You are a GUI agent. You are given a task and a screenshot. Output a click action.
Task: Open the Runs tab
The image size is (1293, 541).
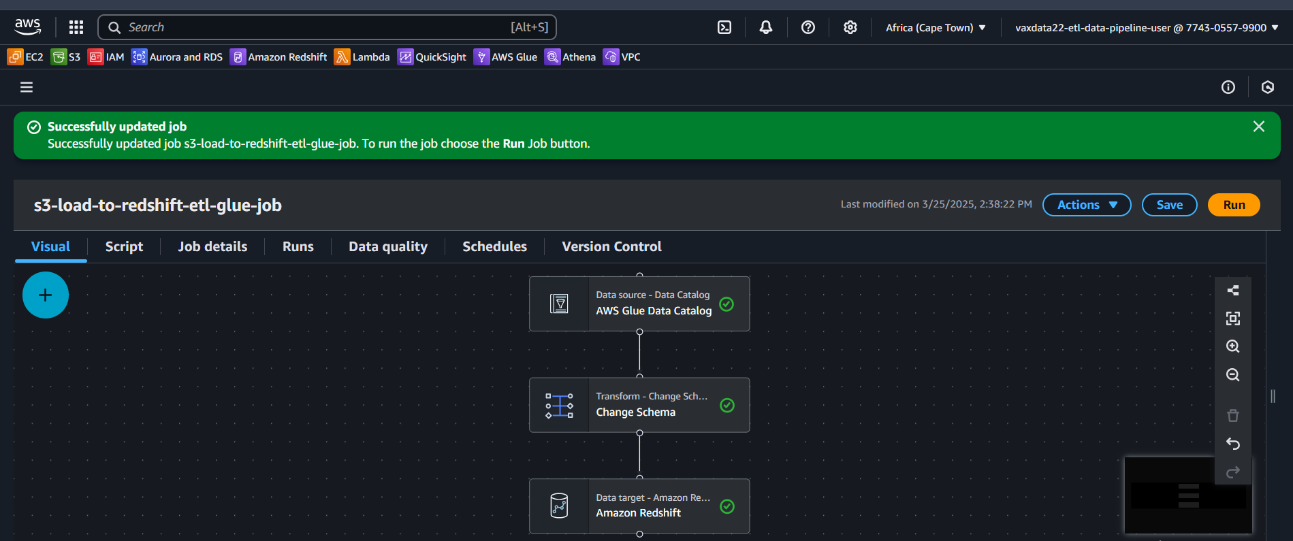tap(298, 246)
